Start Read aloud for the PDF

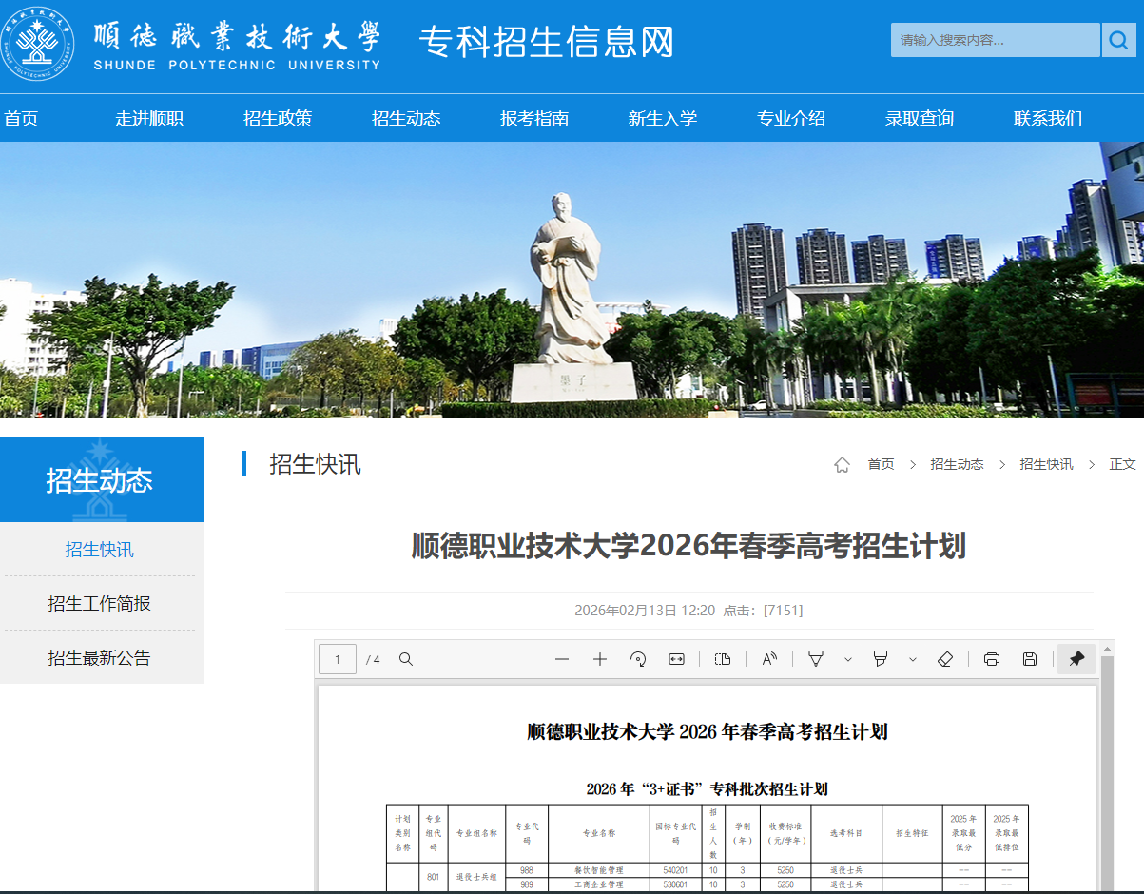pyautogui.click(x=768, y=658)
